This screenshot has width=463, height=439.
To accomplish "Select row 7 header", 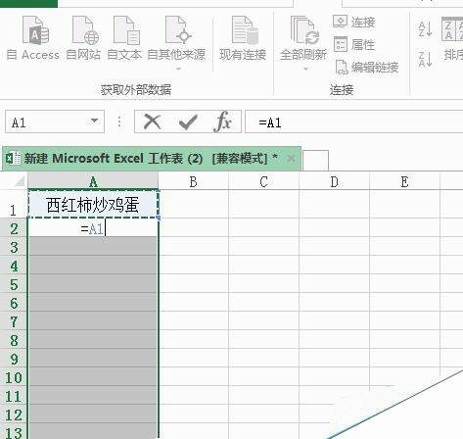I will pyautogui.click(x=14, y=321).
